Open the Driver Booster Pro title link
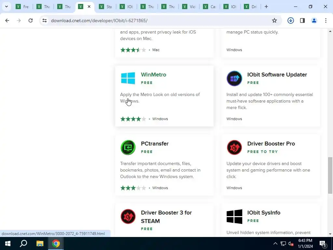Viewport: 333px width, 250px height. coord(271,144)
